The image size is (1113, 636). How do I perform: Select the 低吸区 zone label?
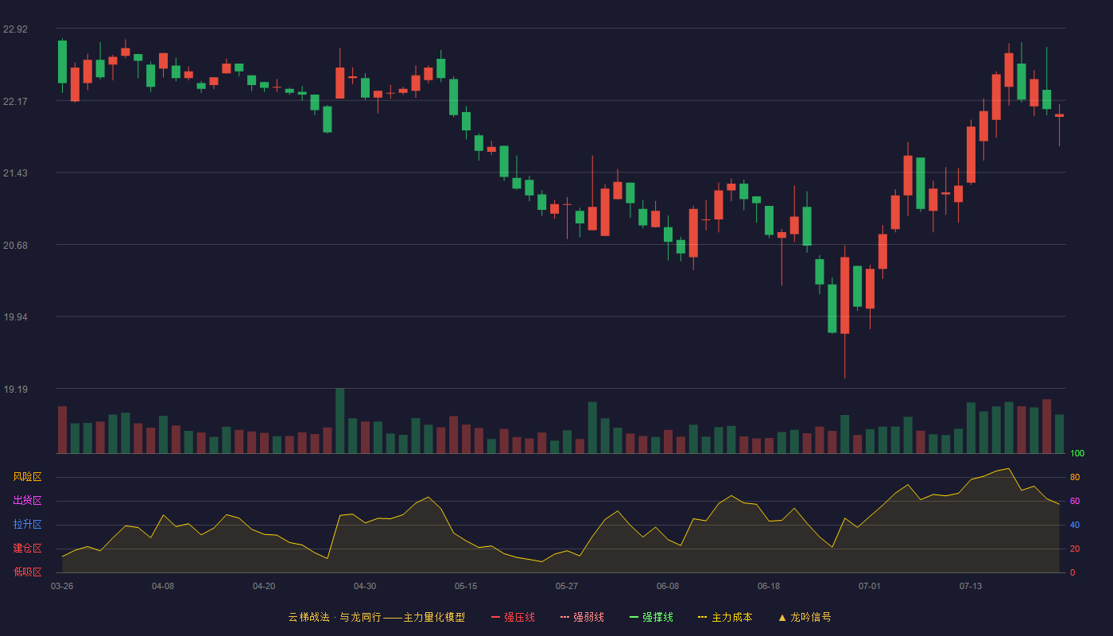[x=27, y=572]
